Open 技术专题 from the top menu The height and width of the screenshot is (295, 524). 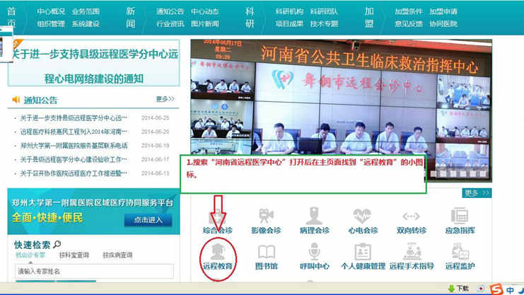tap(324, 24)
